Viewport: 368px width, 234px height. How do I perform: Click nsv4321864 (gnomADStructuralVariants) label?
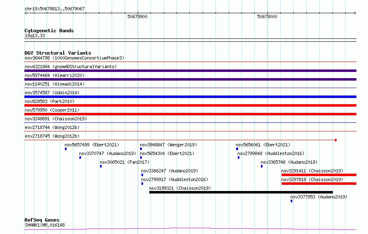pyautogui.click(x=71, y=67)
